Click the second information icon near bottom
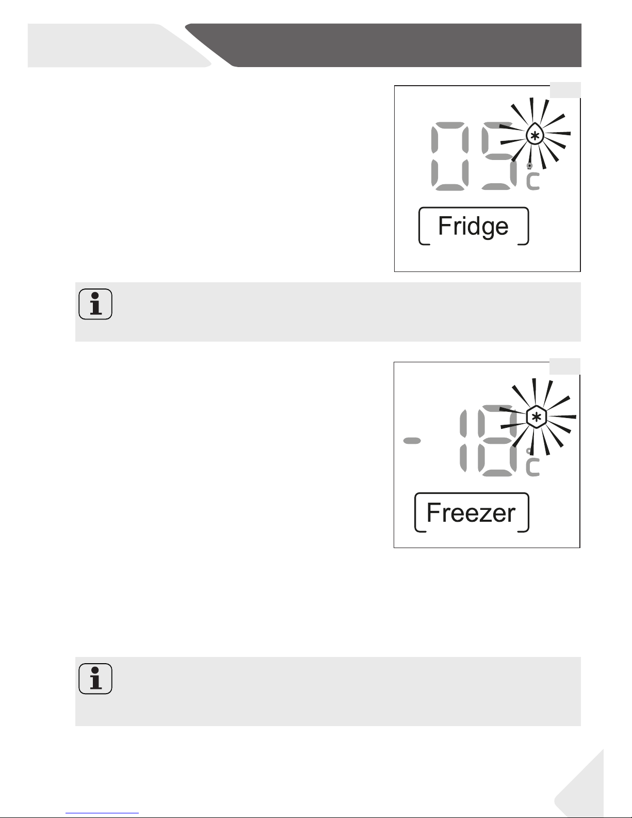 point(95,679)
